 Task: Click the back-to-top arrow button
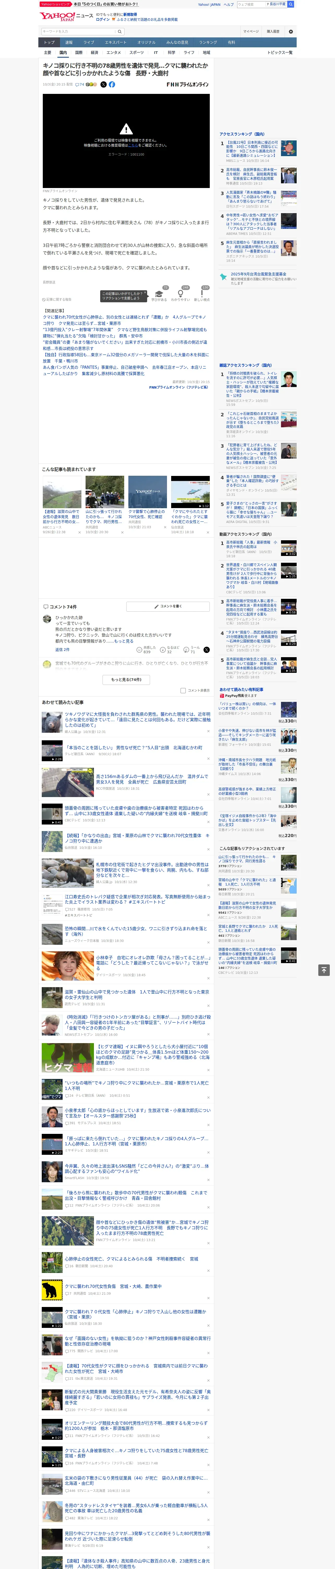(x=324, y=970)
